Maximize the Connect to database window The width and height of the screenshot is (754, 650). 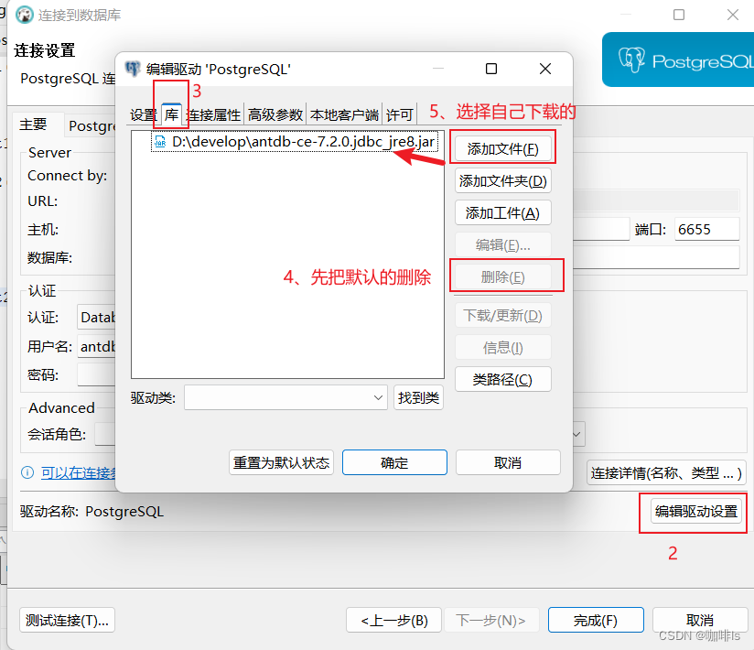(679, 15)
